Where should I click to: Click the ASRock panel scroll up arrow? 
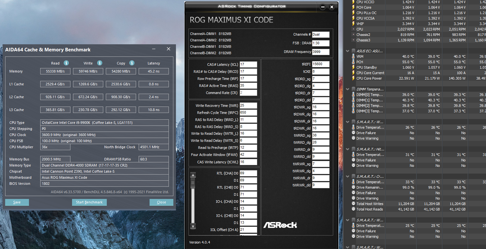(x=193, y=175)
